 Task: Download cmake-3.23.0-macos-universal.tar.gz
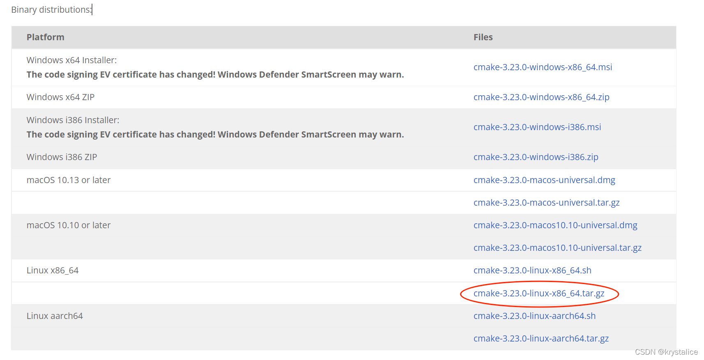click(547, 203)
